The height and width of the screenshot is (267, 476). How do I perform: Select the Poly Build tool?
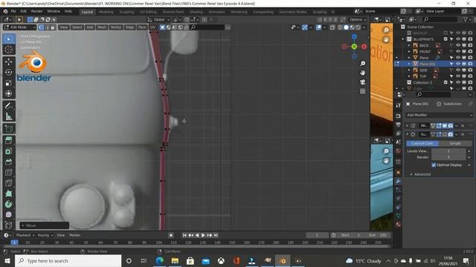tap(9, 194)
